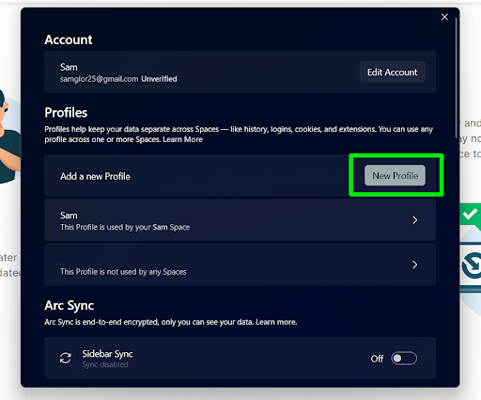Expand the unused profile's chevron arrow

click(x=414, y=265)
